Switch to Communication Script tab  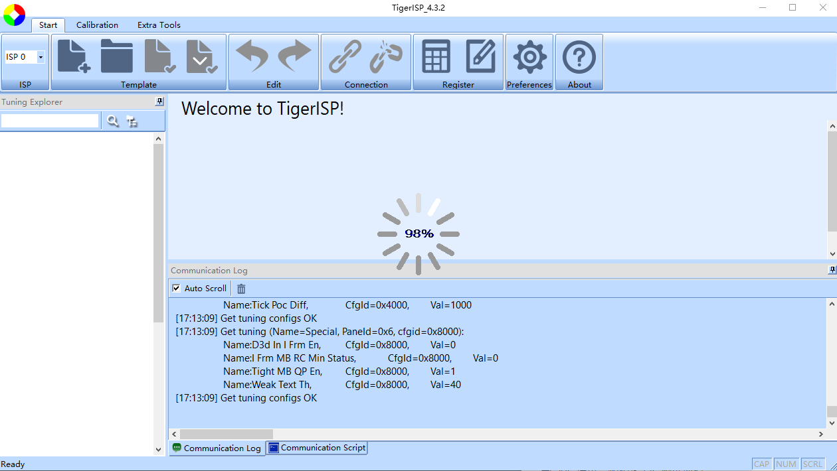click(317, 448)
